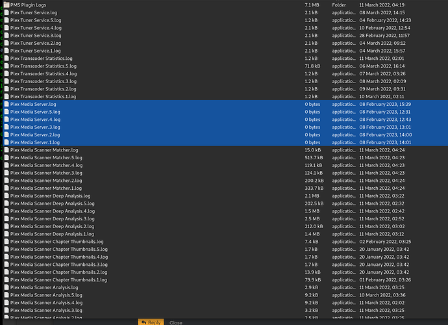Image resolution: width=448 pixels, height=325 pixels.
Task: Select Plex Media Server.5.log file icon
Action: [x=6, y=112]
